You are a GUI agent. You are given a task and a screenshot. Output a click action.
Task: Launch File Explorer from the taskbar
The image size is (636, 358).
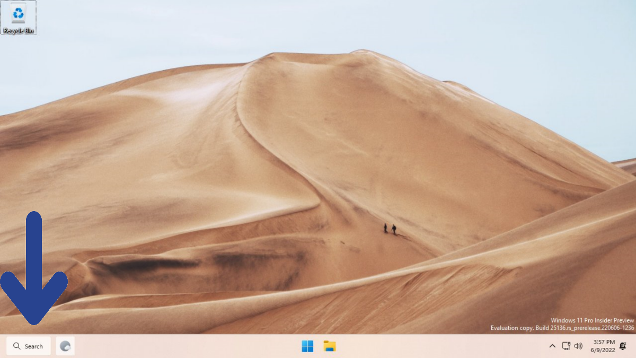pos(330,346)
